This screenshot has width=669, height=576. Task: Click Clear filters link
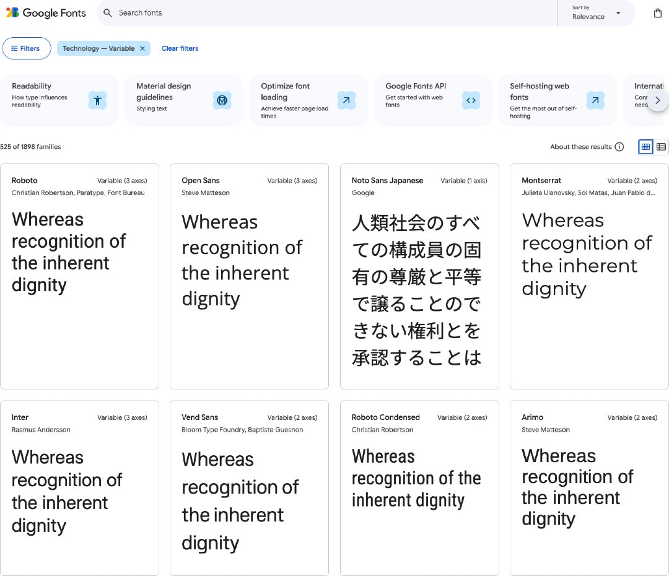click(x=180, y=48)
